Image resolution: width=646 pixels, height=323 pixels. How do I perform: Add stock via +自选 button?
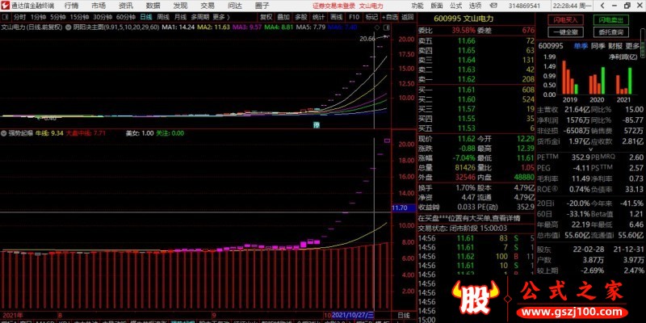pos(389,17)
